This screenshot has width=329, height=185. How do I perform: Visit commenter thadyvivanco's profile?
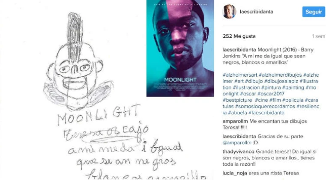[238, 152]
